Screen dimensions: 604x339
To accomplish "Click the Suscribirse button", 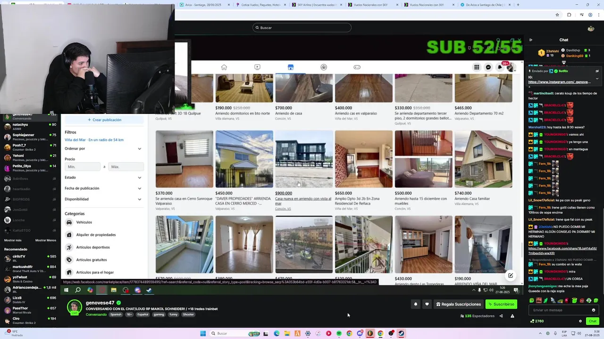I will click(x=501, y=304).
